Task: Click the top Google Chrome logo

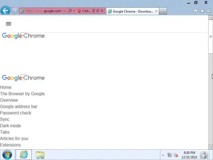Action: (x=23, y=36)
